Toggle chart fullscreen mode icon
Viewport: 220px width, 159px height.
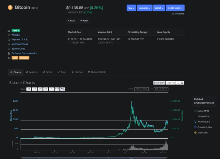pyautogui.click(x=178, y=83)
